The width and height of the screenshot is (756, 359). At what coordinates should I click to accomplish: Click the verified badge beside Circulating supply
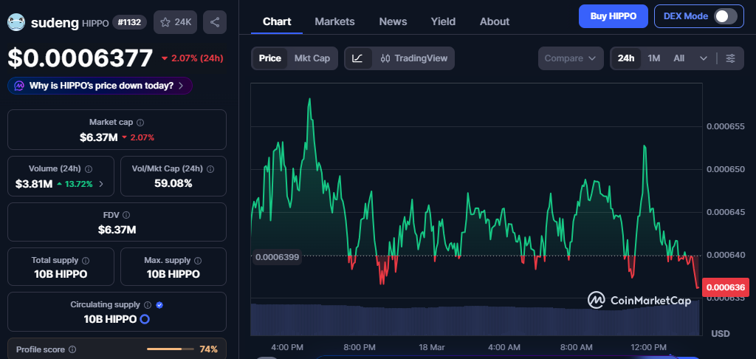click(159, 305)
